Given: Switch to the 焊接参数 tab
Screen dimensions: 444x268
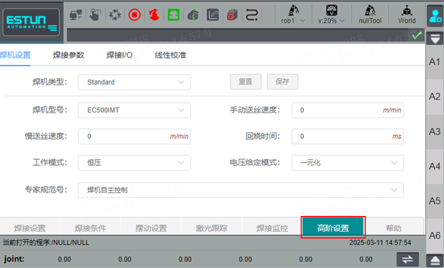Looking at the screenshot, I should 68,55.
